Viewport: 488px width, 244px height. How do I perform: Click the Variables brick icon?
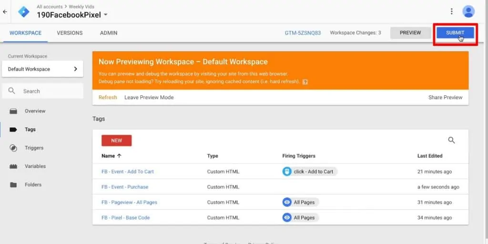13,166
